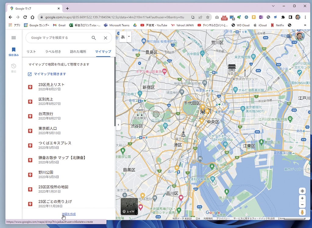Collapse the side panel with the arrow handle
This screenshot has width=312, height=228.
(x=119, y=125)
